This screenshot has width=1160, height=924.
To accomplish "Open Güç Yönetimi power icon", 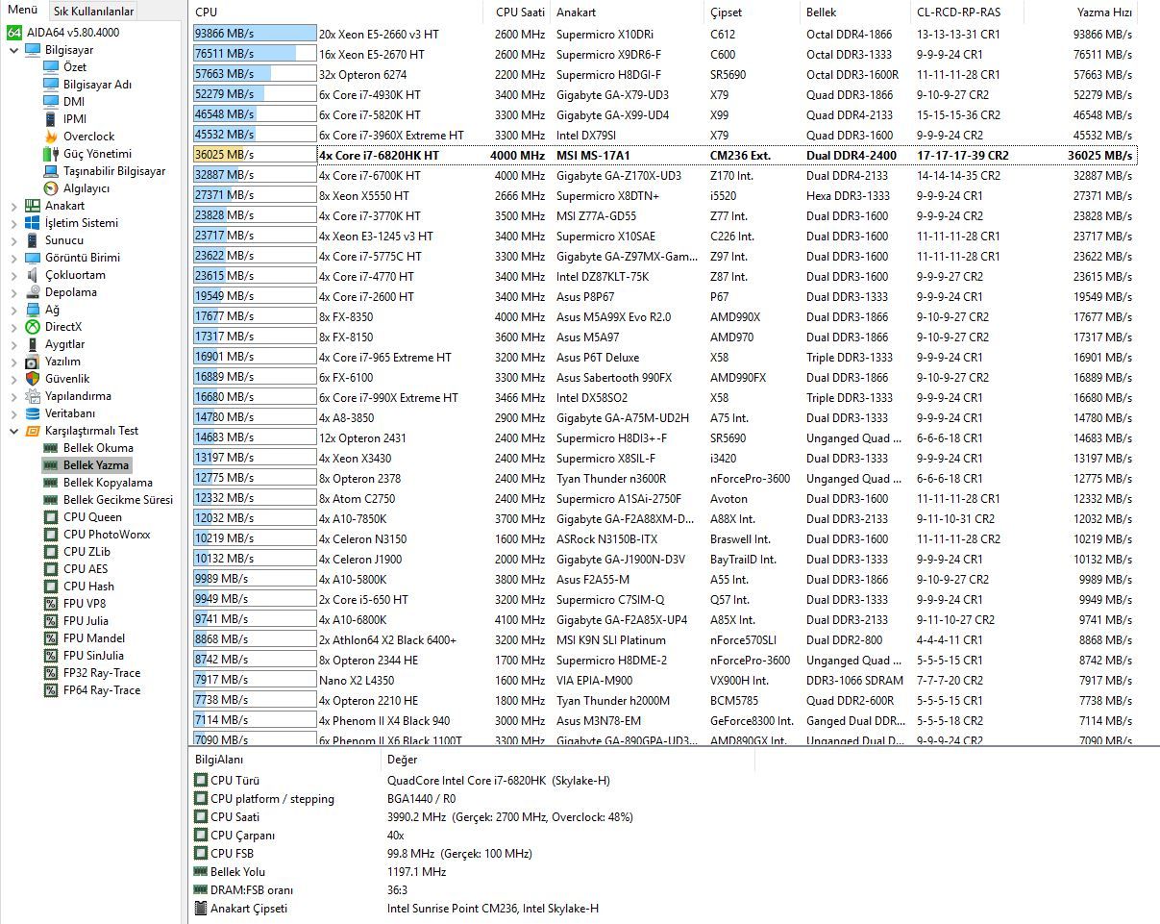I will coord(51,154).
